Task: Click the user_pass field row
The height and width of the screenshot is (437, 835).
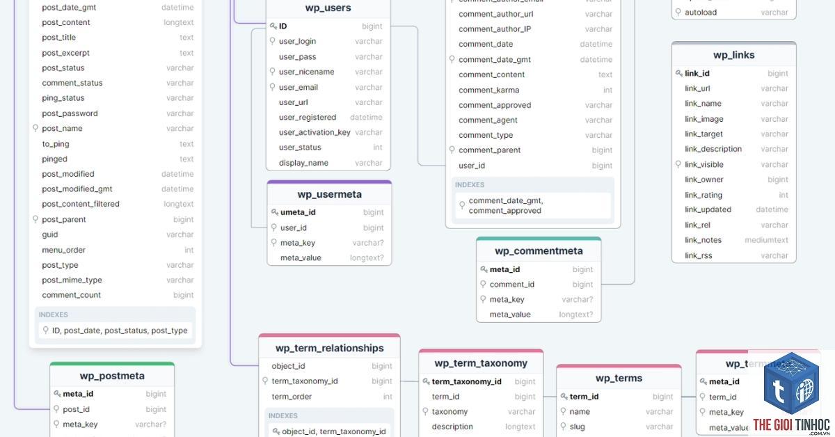Action: pyautogui.click(x=328, y=57)
